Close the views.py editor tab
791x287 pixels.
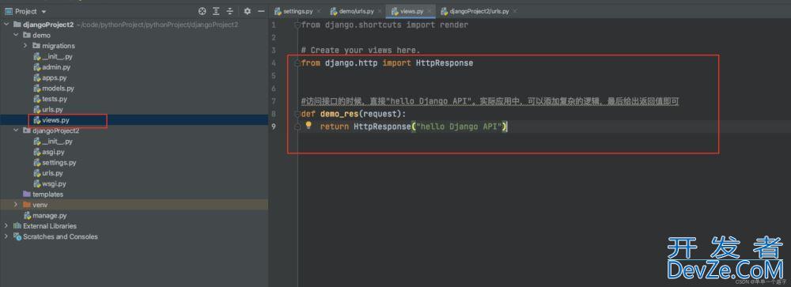(x=430, y=11)
